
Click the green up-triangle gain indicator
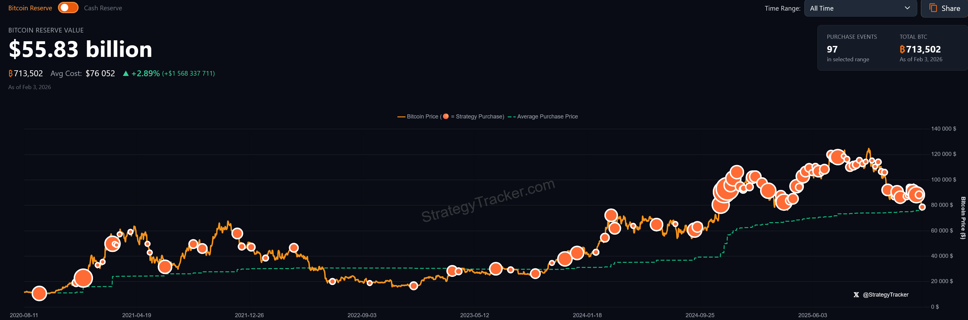click(126, 73)
